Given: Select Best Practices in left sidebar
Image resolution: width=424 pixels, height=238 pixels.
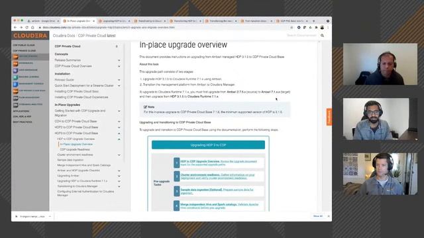Looking at the screenshot, I should click(x=23, y=122).
